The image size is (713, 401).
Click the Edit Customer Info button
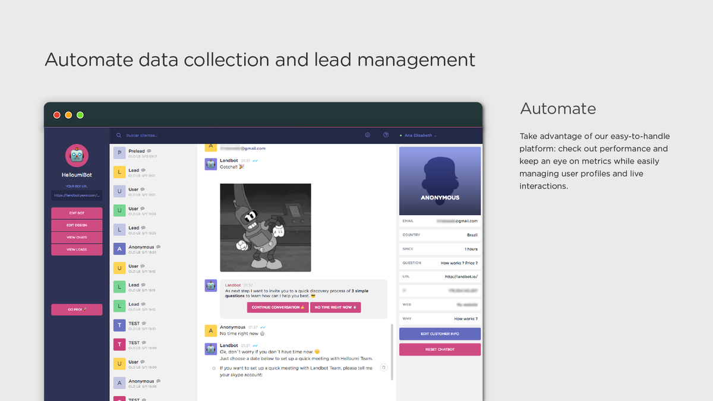tap(440, 334)
